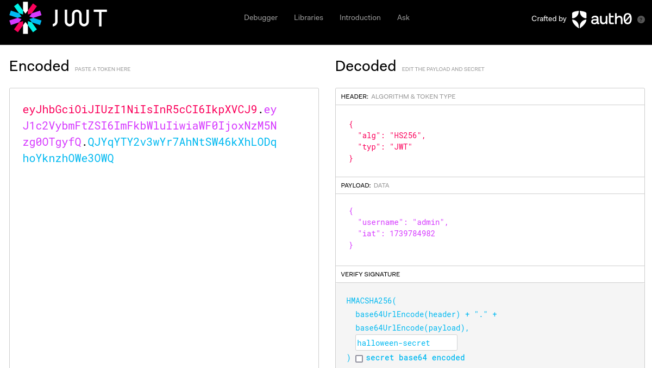Place cursor on "username": "admin" payload line

[403, 222]
